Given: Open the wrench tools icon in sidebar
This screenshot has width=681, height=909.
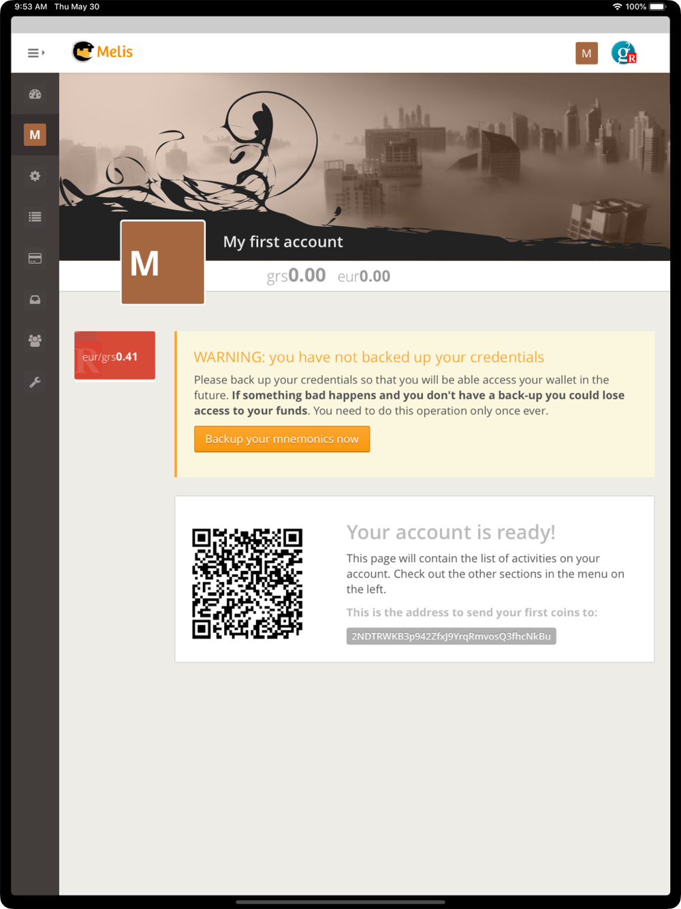Looking at the screenshot, I should (35, 382).
